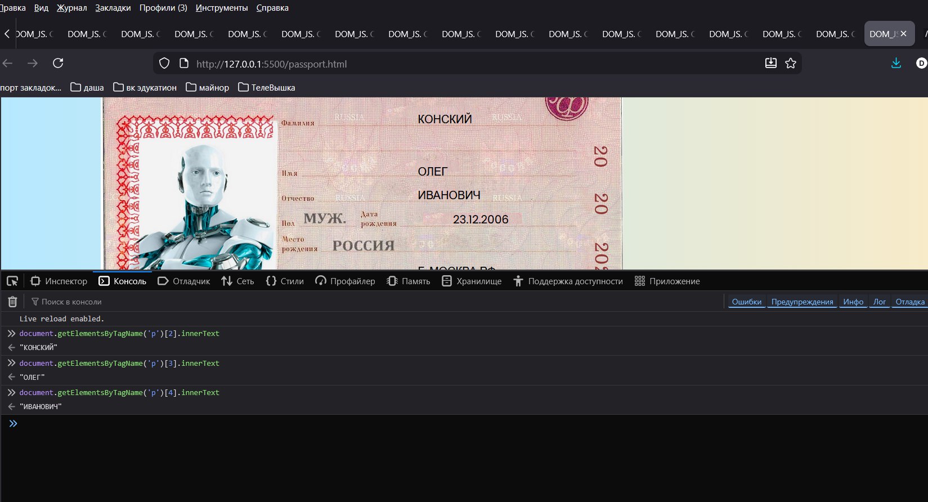Open the Приложение panel
This screenshot has height=502, width=928.
pyautogui.click(x=667, y=281)
